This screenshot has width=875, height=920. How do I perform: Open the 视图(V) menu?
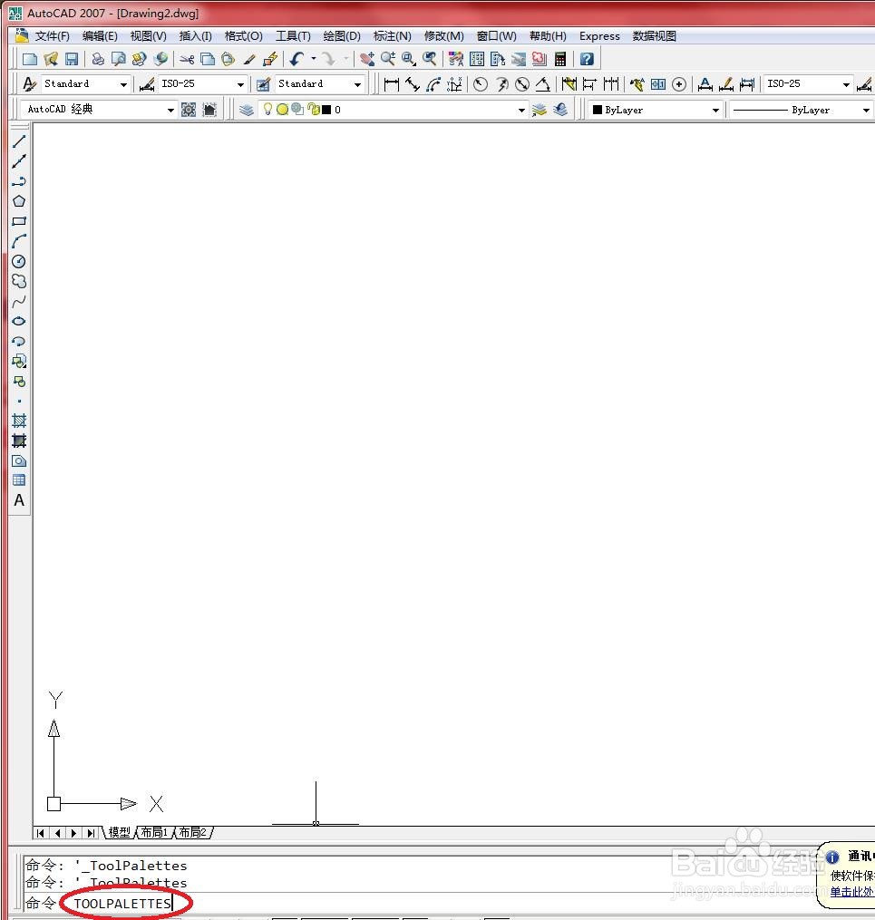148,35
